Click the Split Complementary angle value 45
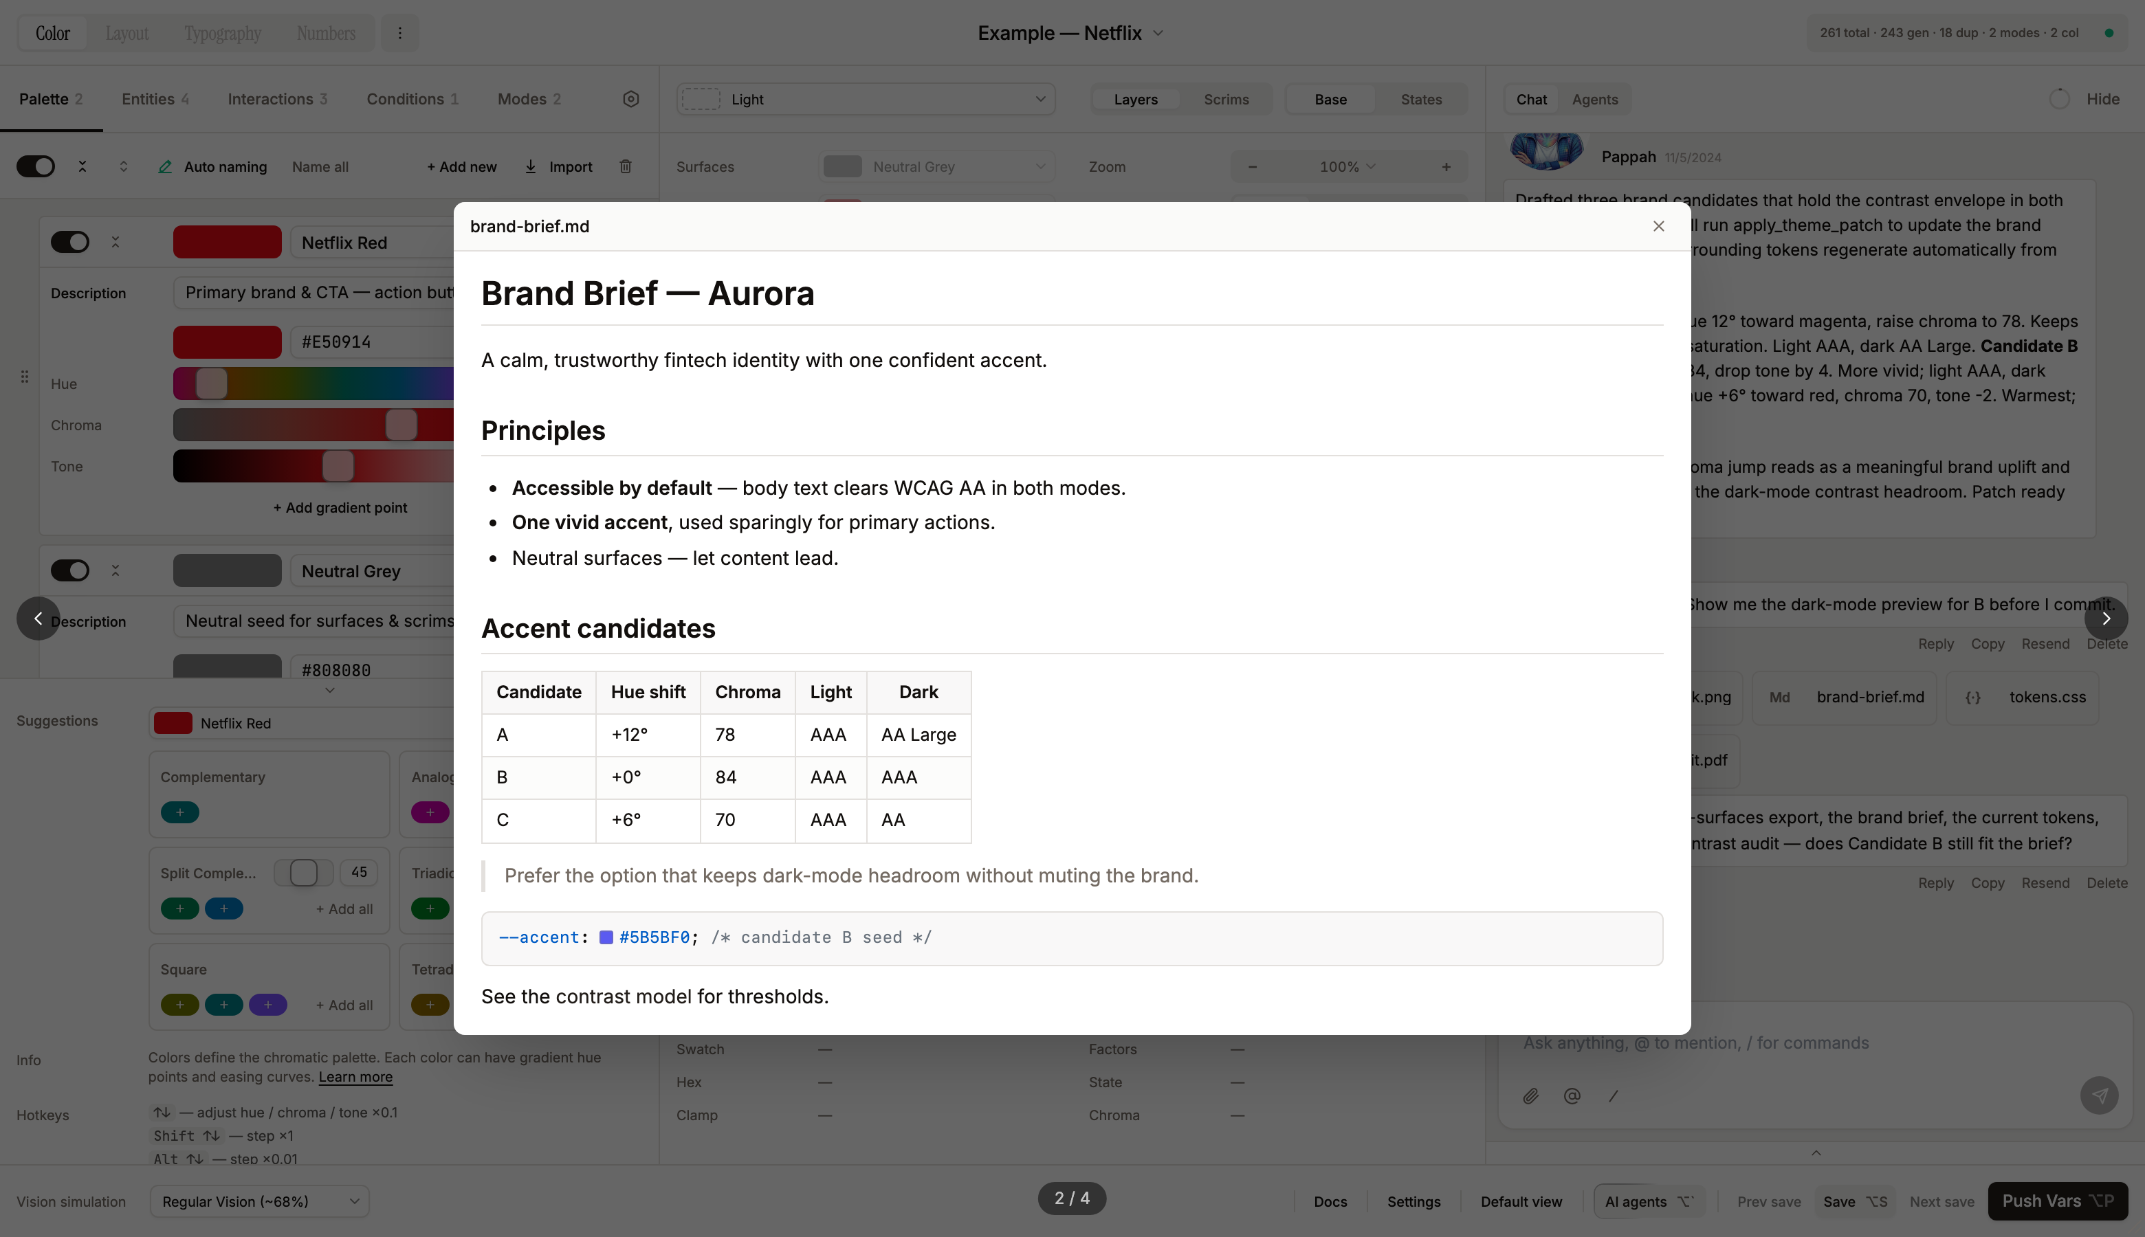This screenshot has height=1237, width=2145. [x=359, y=873]
